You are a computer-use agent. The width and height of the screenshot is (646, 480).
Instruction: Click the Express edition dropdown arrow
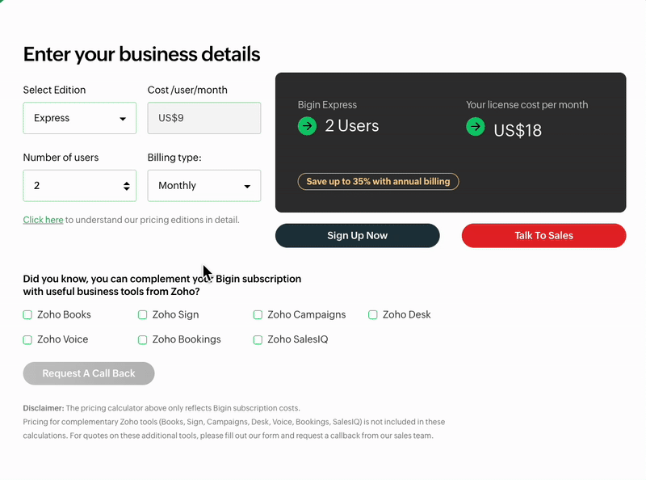point(123,119)
